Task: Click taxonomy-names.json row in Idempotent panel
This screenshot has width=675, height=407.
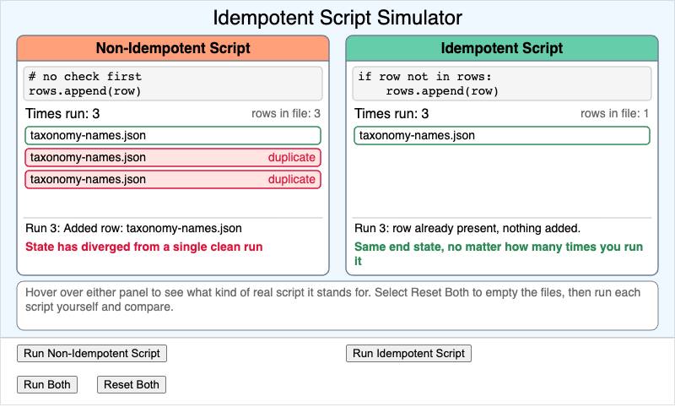Action: click(x=502, y=136)
